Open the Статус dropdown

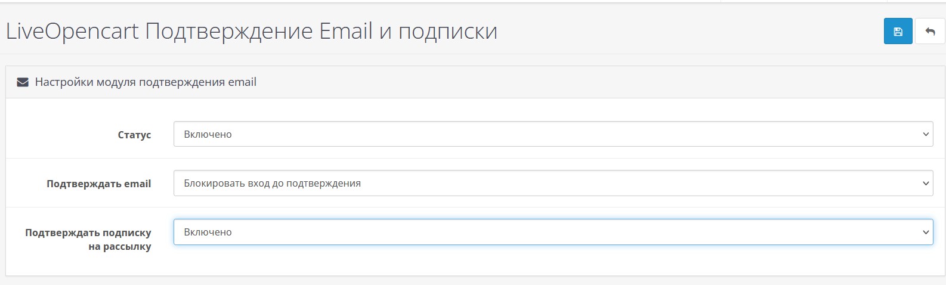click(x=553, y=134)
